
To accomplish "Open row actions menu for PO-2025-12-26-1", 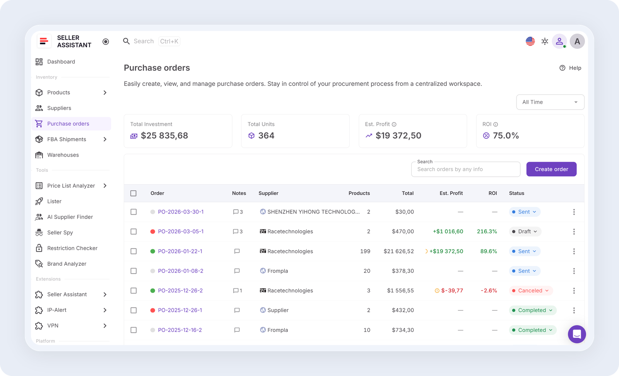I will point(574,310).
